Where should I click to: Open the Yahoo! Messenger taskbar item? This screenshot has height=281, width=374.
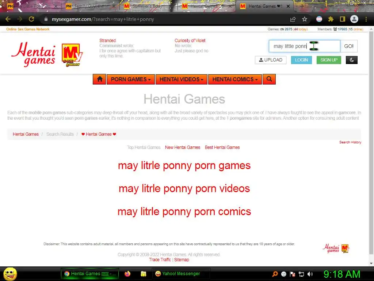coord(181,274)
